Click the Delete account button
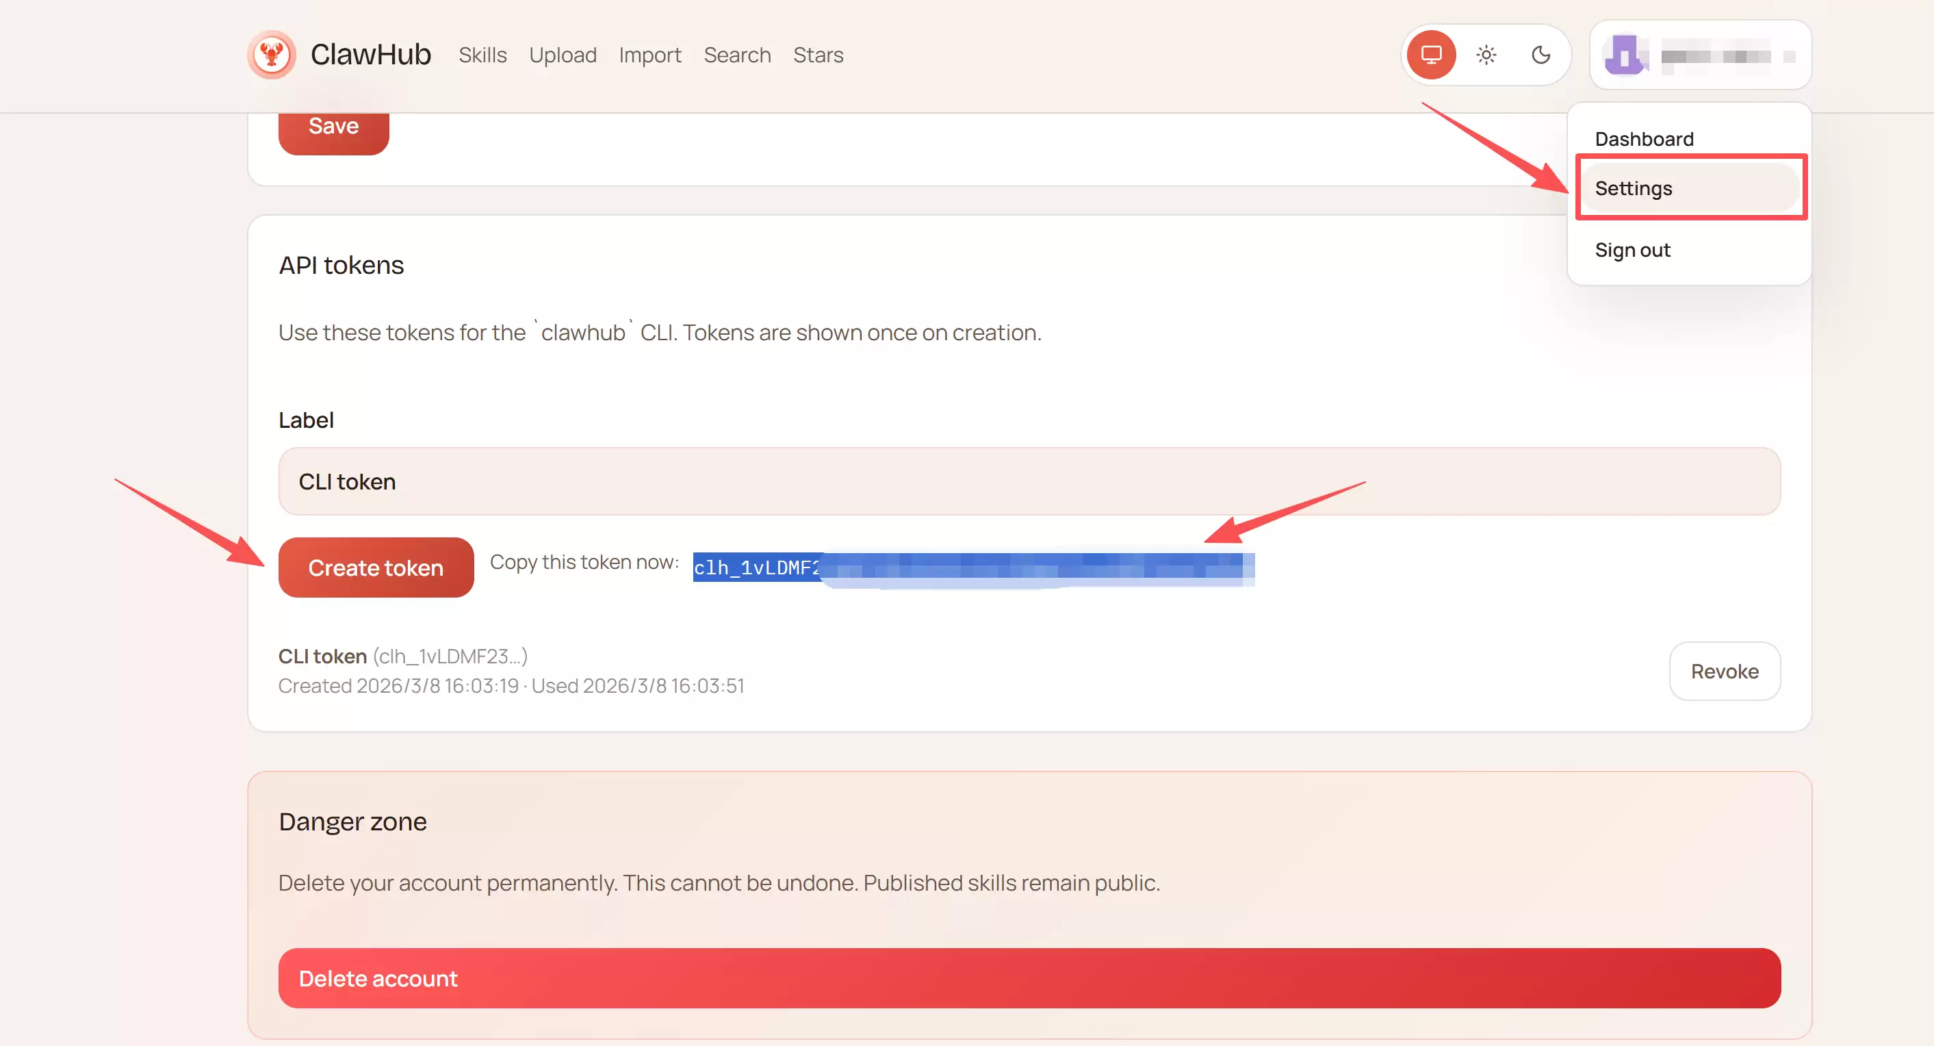 click(x=1029, y=978)
